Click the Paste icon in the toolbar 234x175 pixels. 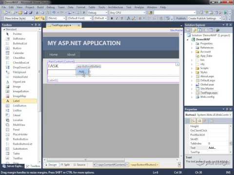click(x=47, y=13)
